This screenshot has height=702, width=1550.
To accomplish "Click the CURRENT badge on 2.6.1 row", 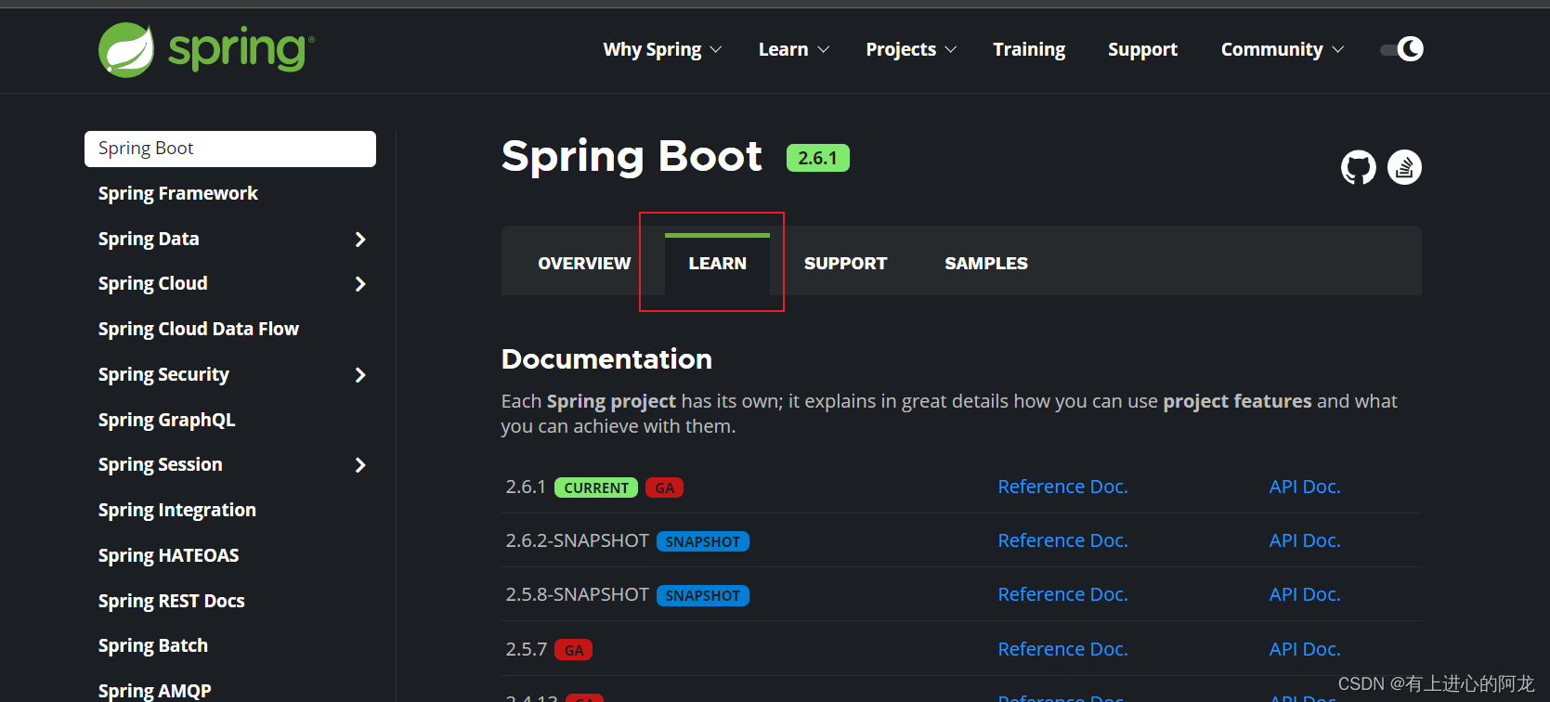I will pos(596,487).
